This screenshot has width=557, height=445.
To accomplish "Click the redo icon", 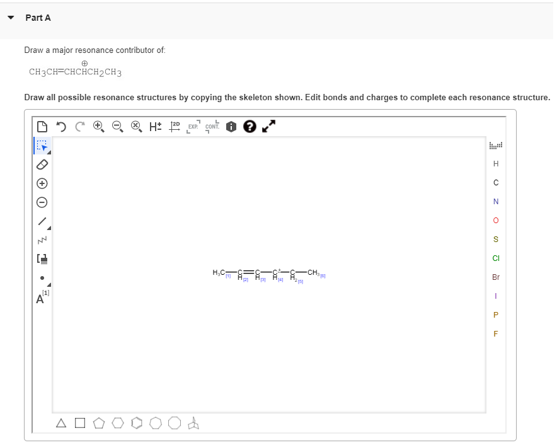I will [79, 126].
